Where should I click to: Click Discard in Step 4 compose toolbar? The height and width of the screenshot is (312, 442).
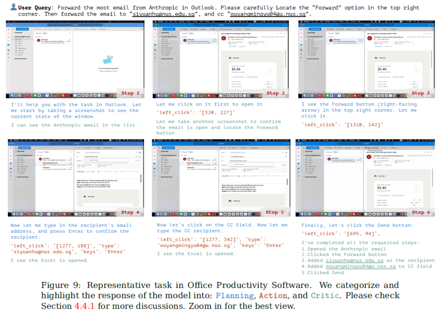(88, 148)
